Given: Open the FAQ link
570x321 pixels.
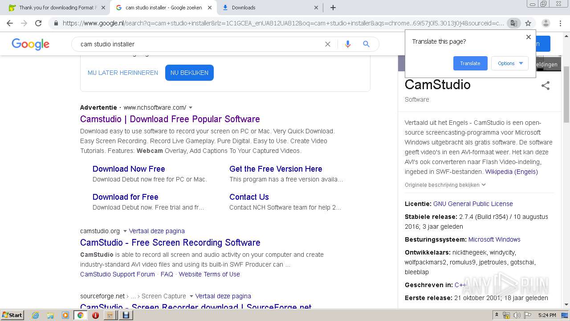Looking at the screenshot, I should (x=167, y=274).
